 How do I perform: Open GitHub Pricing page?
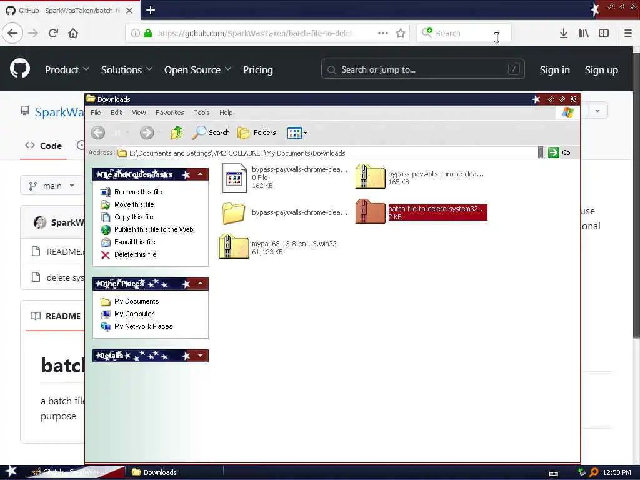pyautogui.click(x=258, y=70)
